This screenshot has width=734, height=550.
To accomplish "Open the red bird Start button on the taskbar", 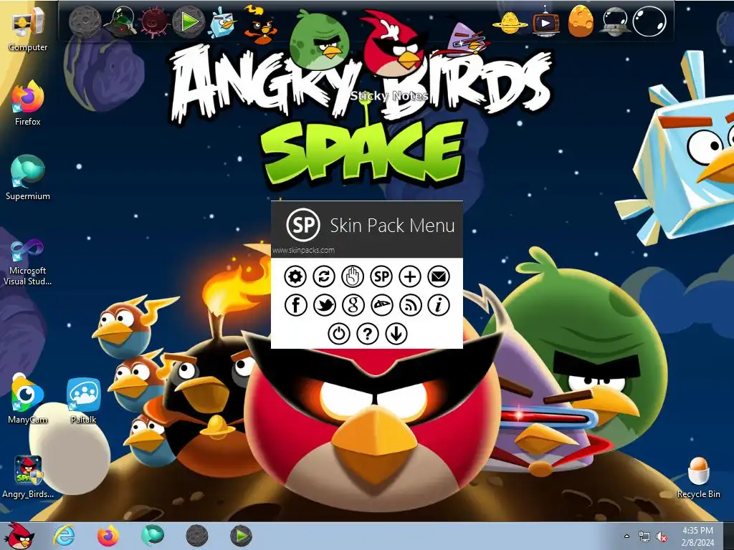I will (x=21, y=536).
